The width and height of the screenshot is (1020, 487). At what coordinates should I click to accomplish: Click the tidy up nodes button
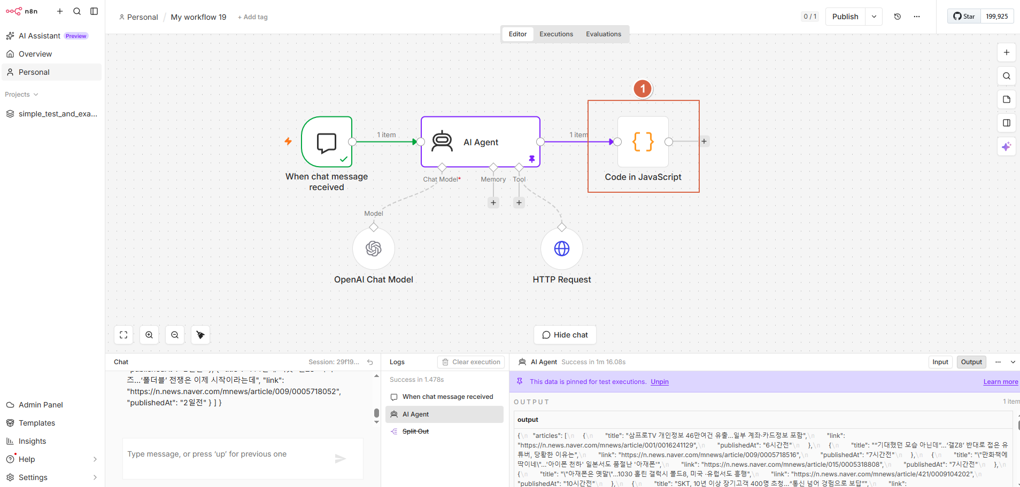200,335
